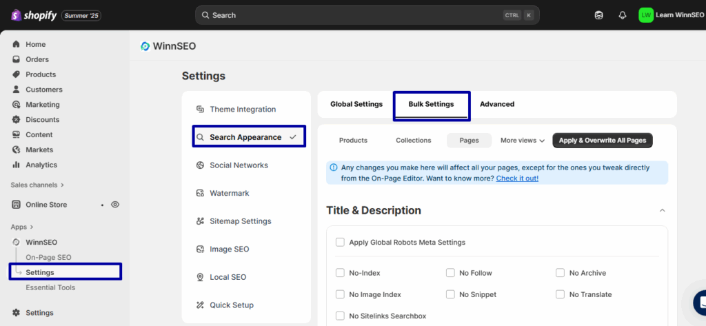The image size is (706, 326).
Task: Open the Advanced tab
Action: pos(497,104)
